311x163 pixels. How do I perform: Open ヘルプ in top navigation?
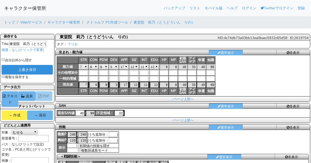[x=232, y=8]
